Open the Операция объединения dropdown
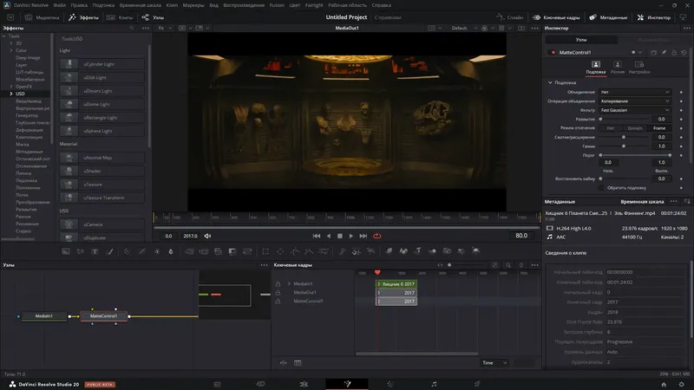694x390 pixels. (635, 101)
